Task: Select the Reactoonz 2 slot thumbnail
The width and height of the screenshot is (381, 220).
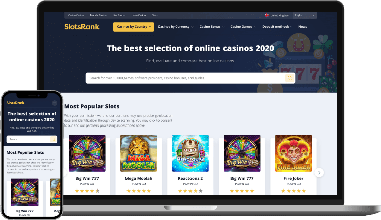Action: 190,153
